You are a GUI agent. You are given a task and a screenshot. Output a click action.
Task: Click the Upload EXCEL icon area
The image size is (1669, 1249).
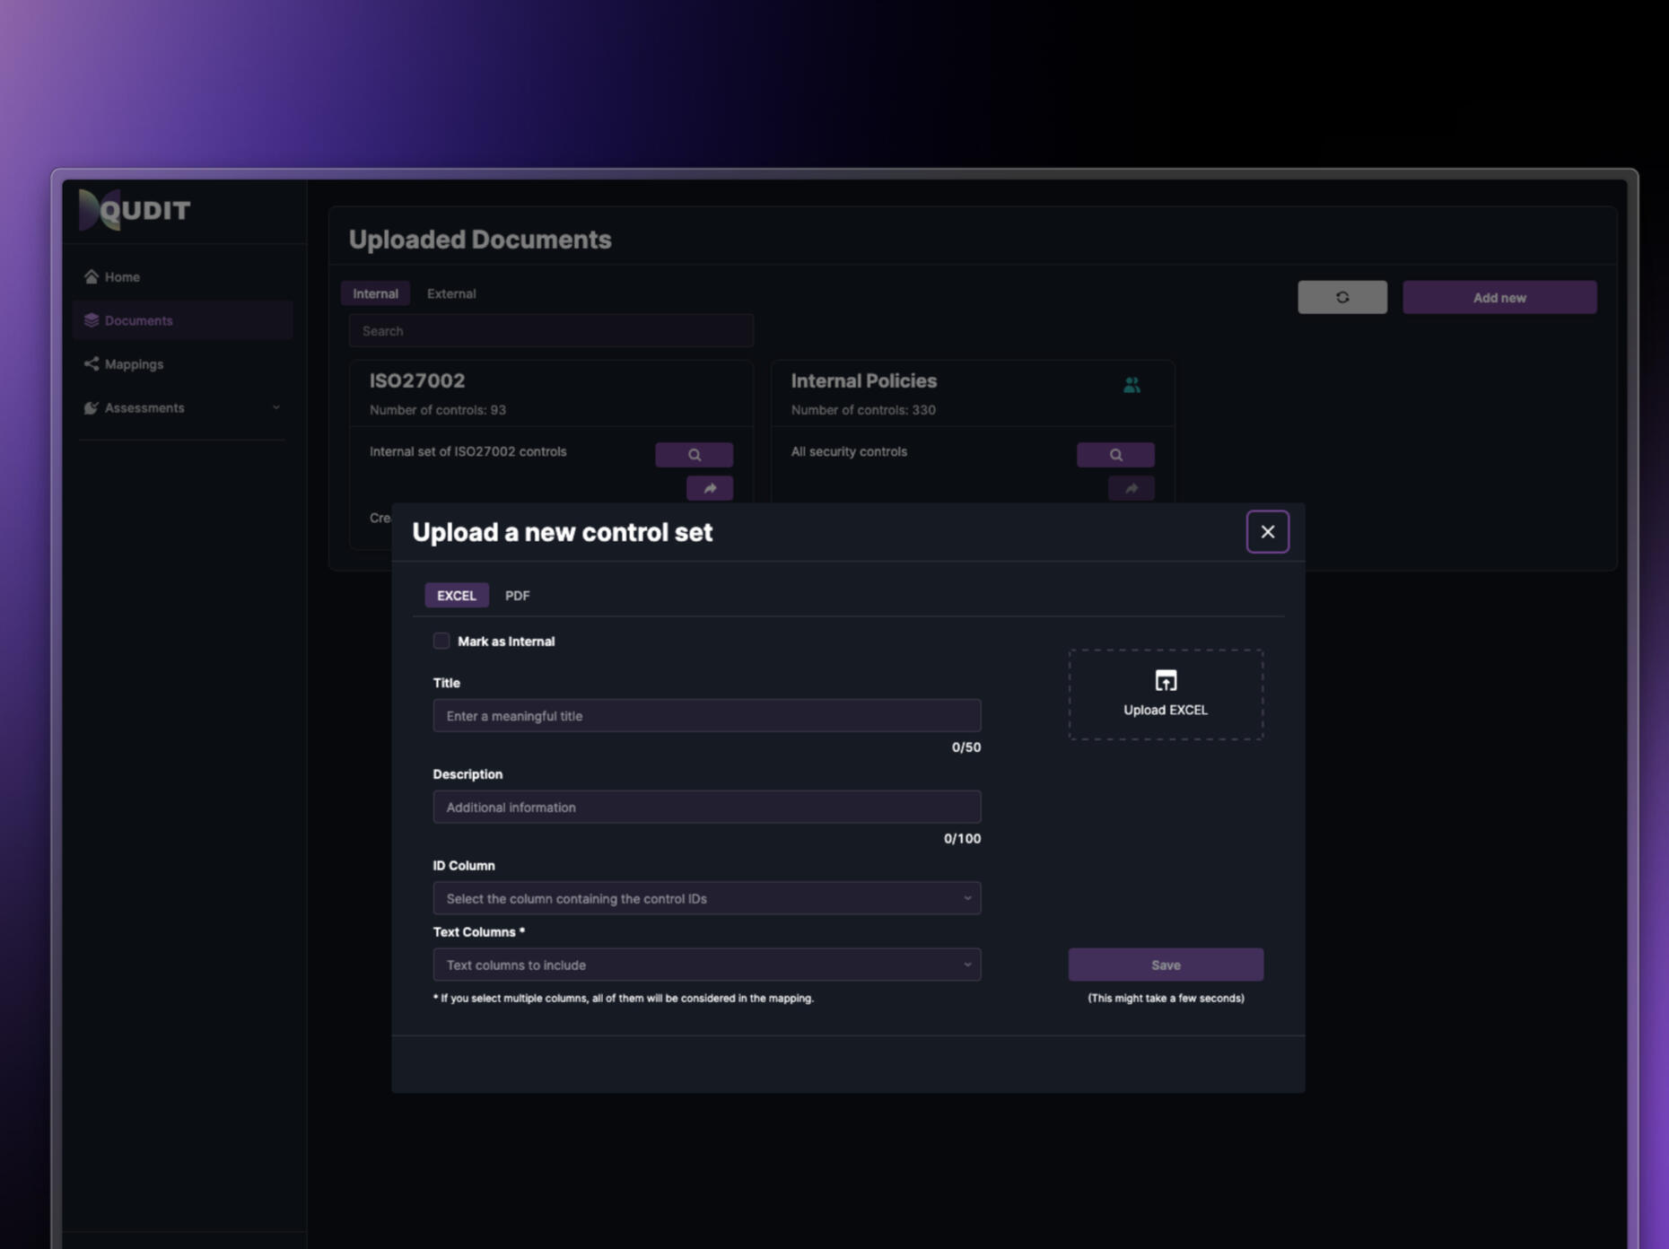[x=1165, y=694]
